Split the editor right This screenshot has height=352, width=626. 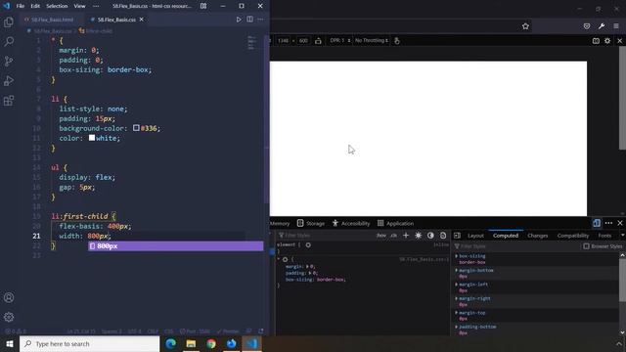pos(249,20)
